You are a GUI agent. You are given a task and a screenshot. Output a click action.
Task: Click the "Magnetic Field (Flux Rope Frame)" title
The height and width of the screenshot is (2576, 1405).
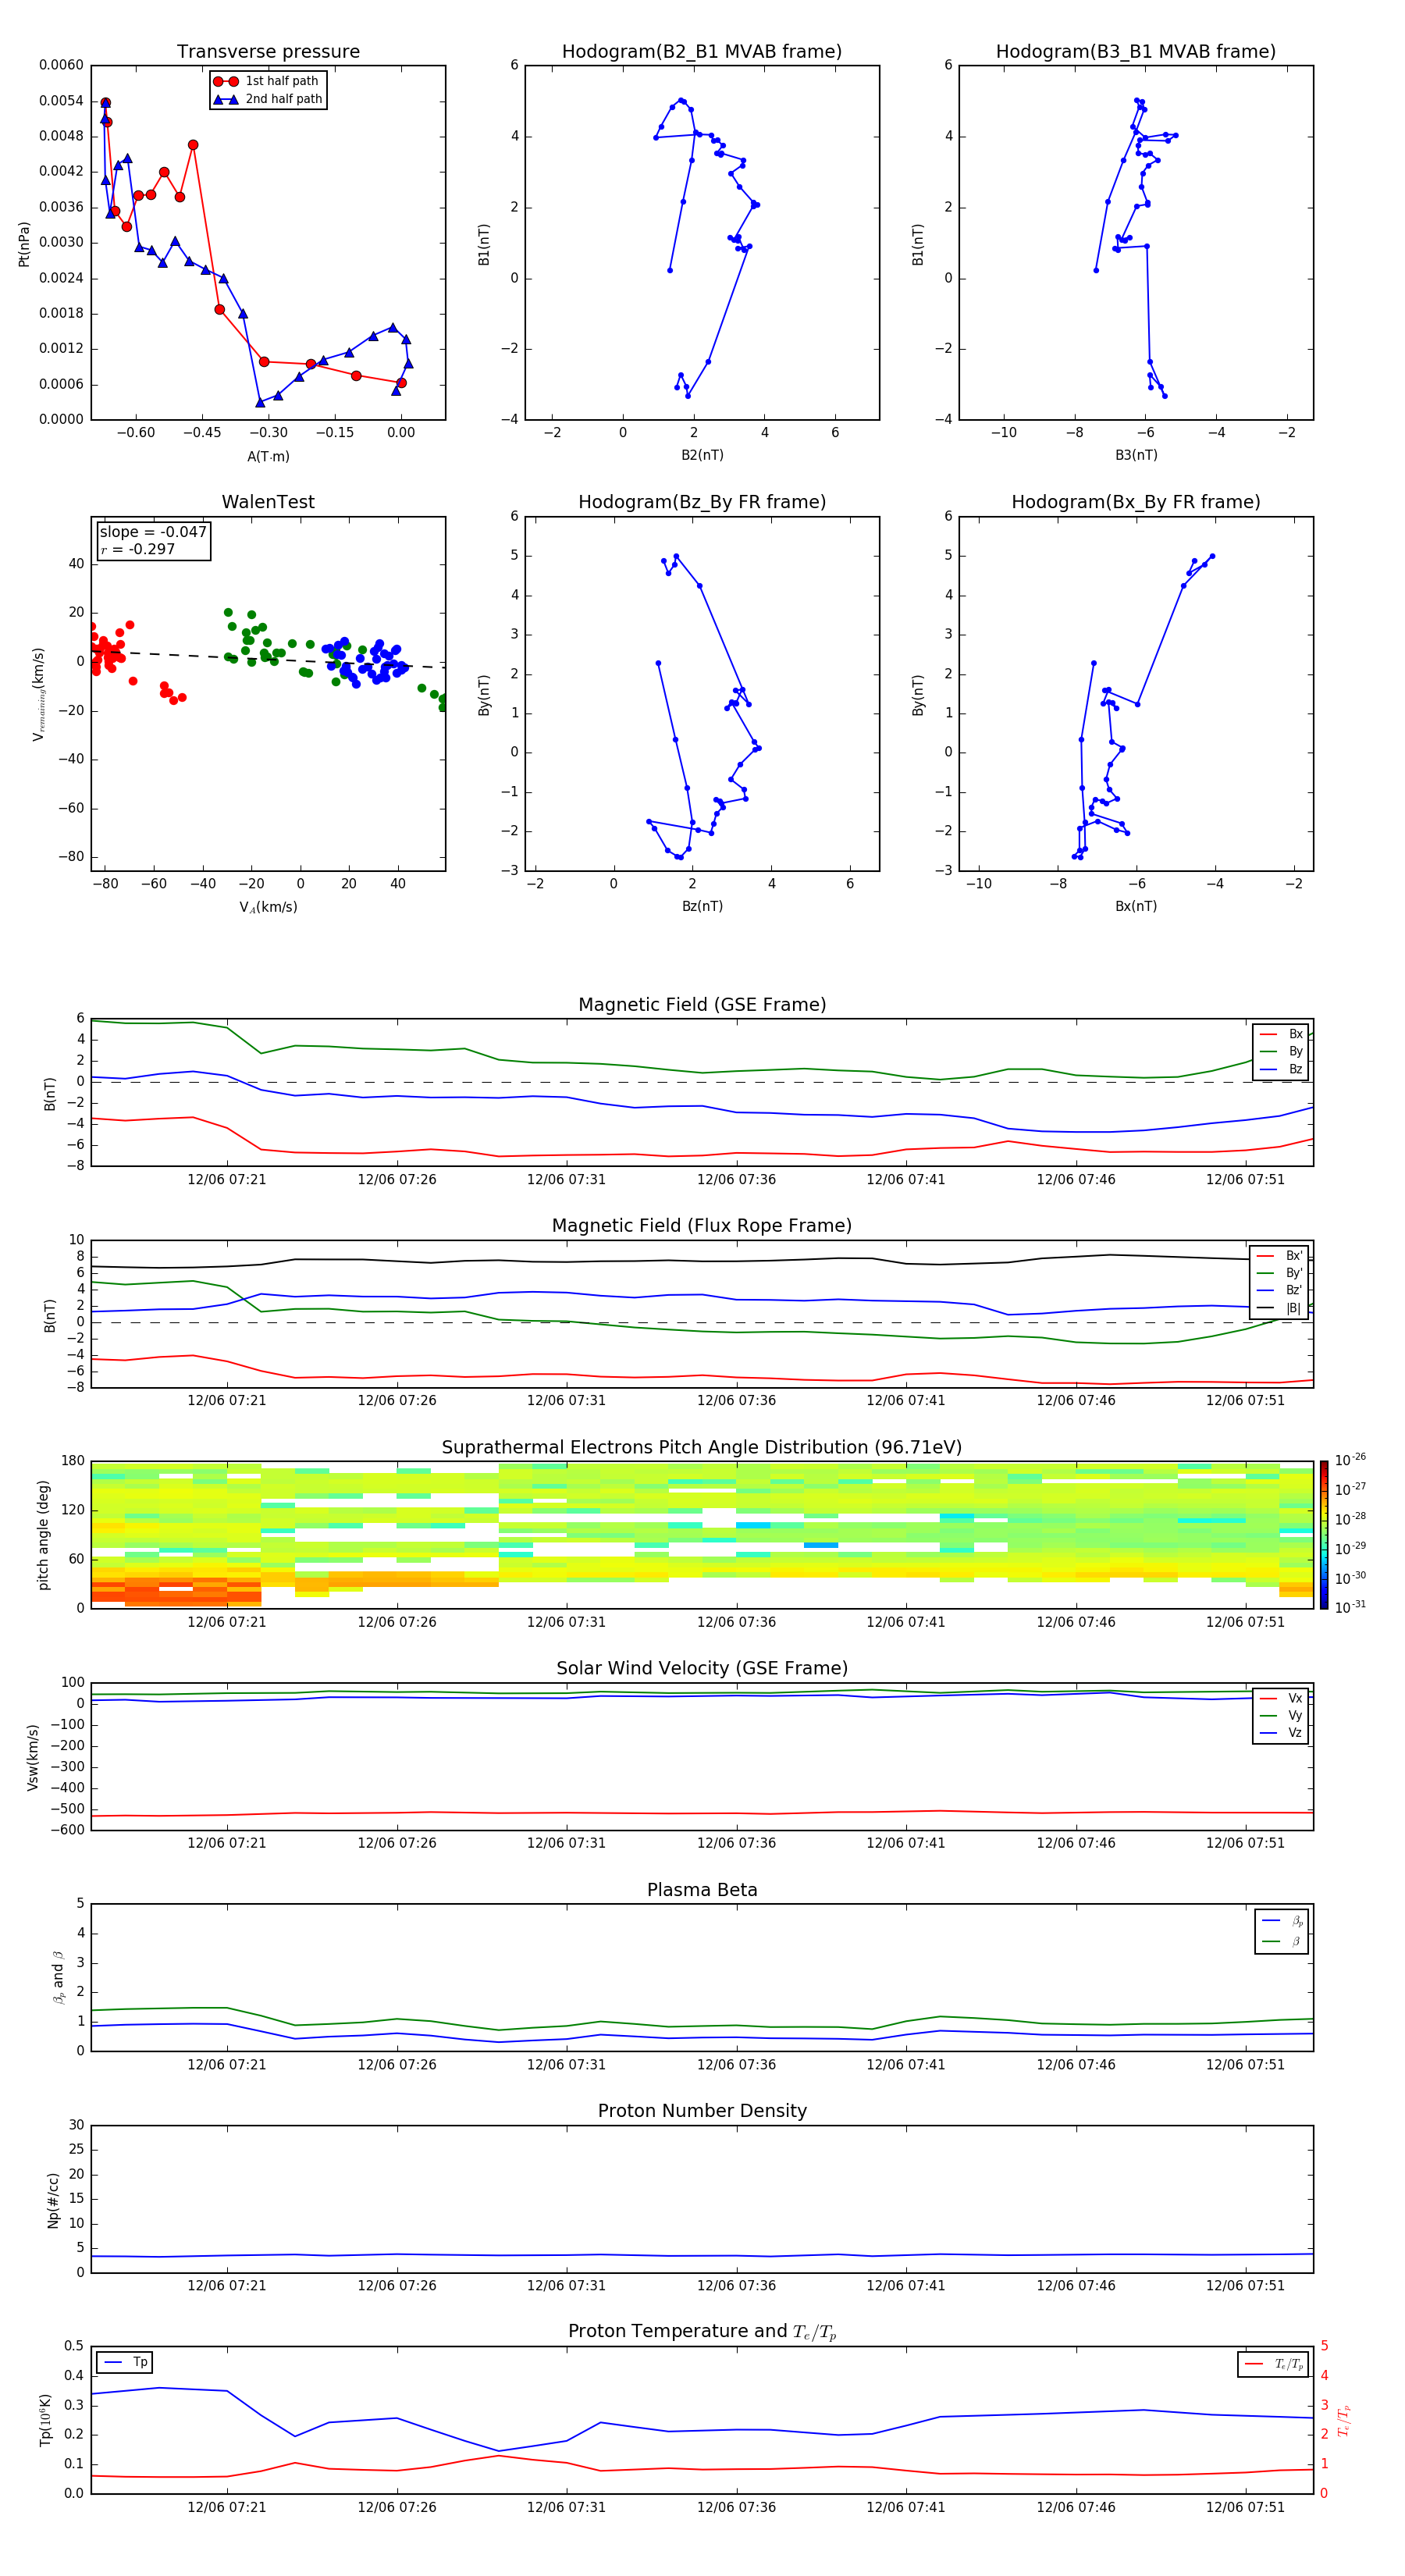[702, 1226]
